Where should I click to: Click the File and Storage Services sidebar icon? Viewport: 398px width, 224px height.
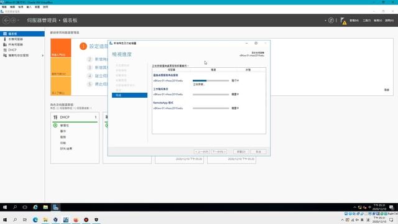[5, 55]
